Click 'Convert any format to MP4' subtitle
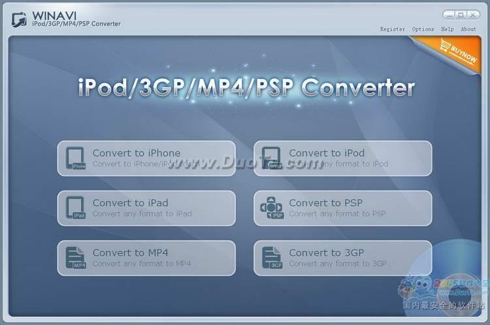The height and width of the screenshot is (325, 490). [x=142, y=264]
